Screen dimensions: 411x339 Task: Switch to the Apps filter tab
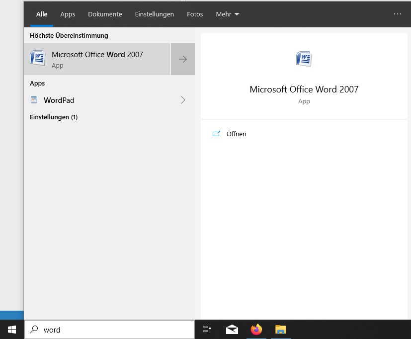pos(68,14)
